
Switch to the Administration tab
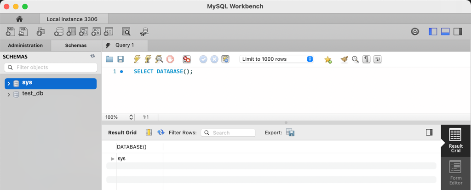pos(25,46)
